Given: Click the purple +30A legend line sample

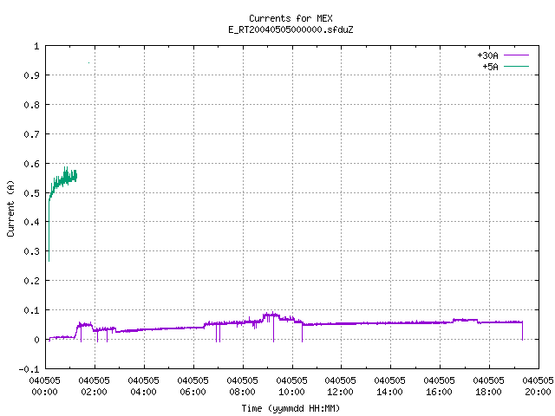Looking at the screenshot, I should tap(516, 55).
